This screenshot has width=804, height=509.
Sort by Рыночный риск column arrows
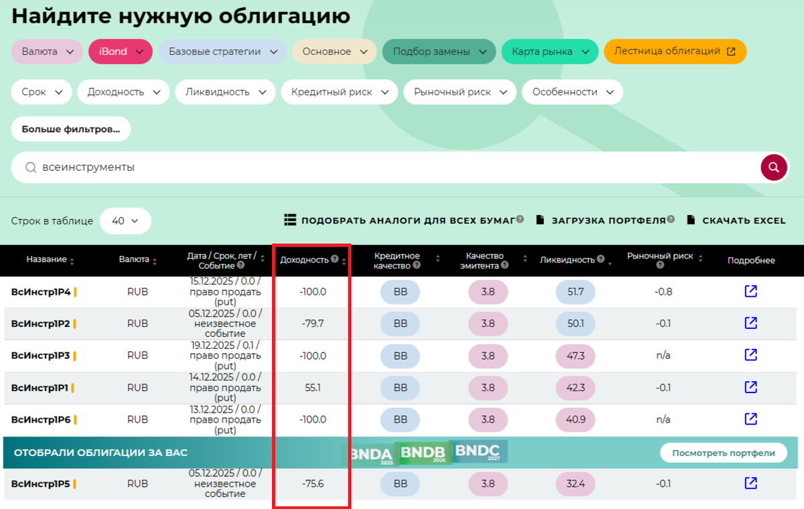point(701,257)
